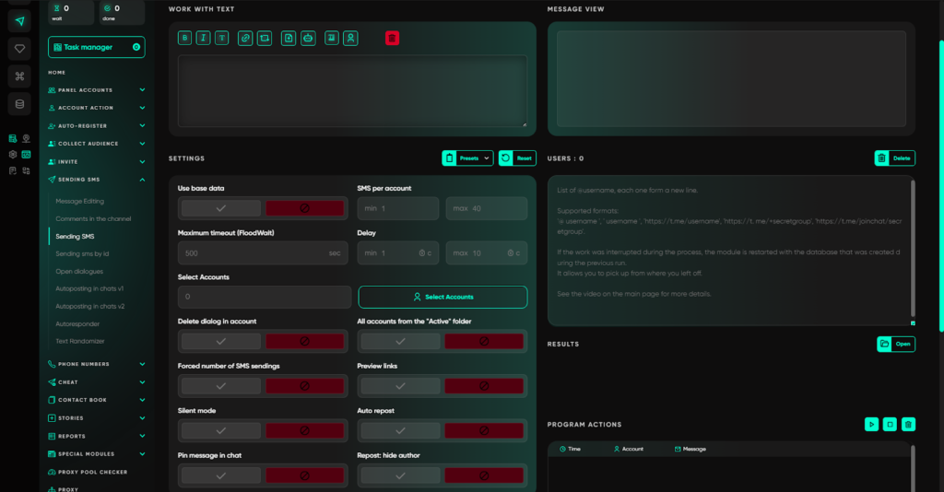Go to Message Editing menu item
The height and width of the screenshot is (492, 944).
tap(79, 201)
